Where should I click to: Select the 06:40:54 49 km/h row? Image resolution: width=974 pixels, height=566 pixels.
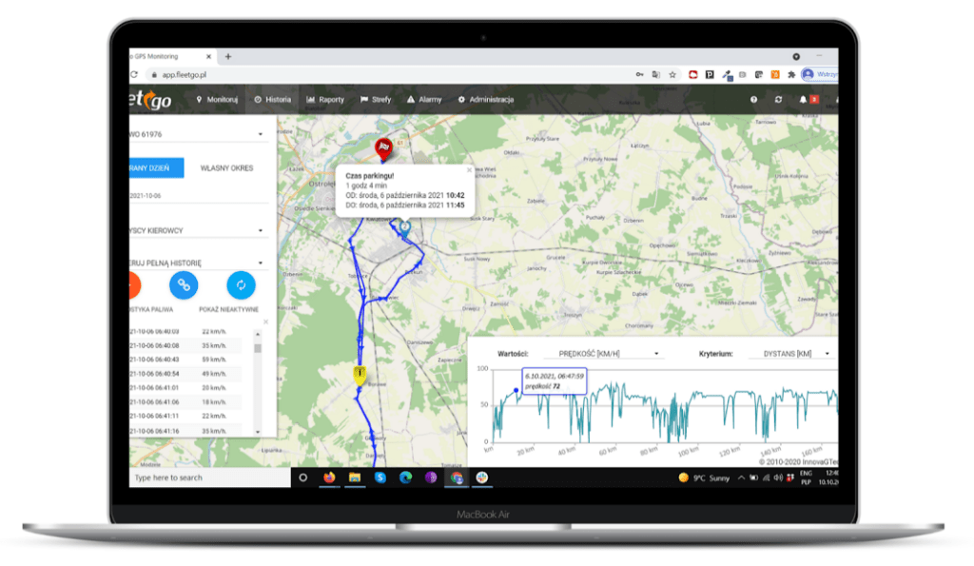[x=185, y=374]
